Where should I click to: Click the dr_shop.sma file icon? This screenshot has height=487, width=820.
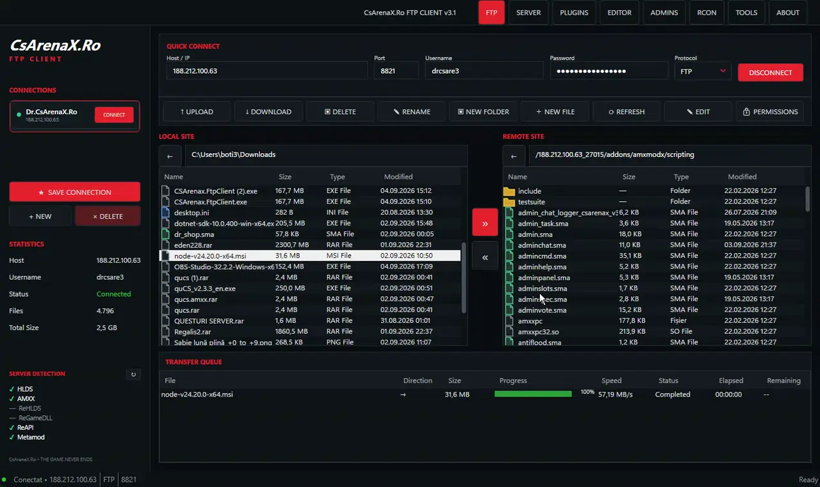(166, 235)
